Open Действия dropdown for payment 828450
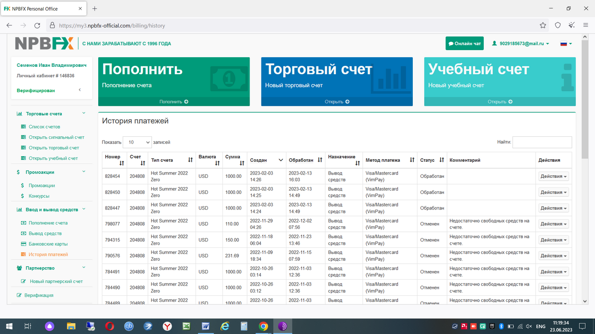This screenshot has width=595, height=334. (553, 193)
